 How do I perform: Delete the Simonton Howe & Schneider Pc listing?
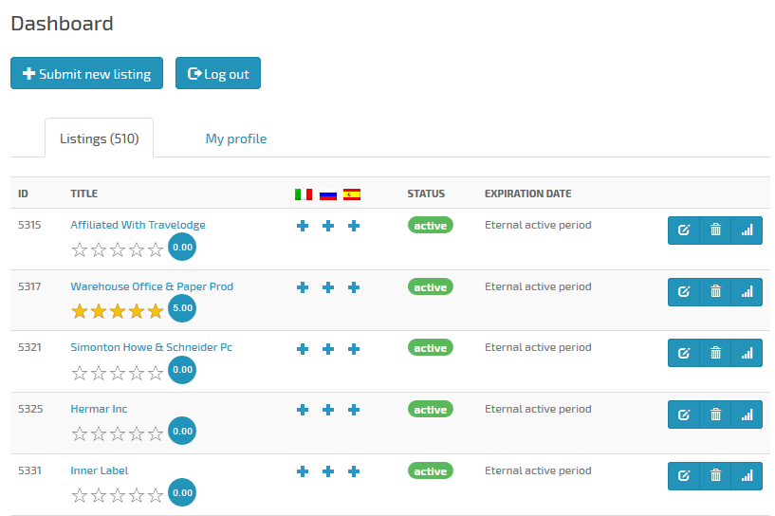[715, 353]
